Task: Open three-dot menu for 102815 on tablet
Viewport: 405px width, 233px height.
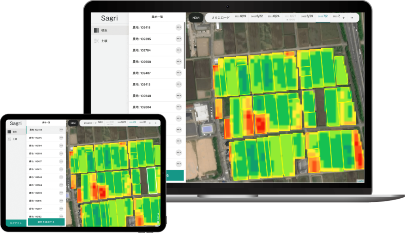Action: pos(61,201)
